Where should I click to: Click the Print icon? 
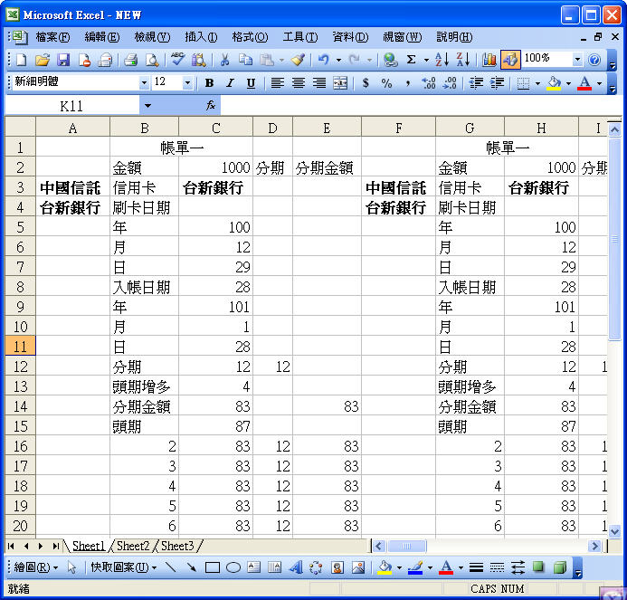(x=131, y=60)
